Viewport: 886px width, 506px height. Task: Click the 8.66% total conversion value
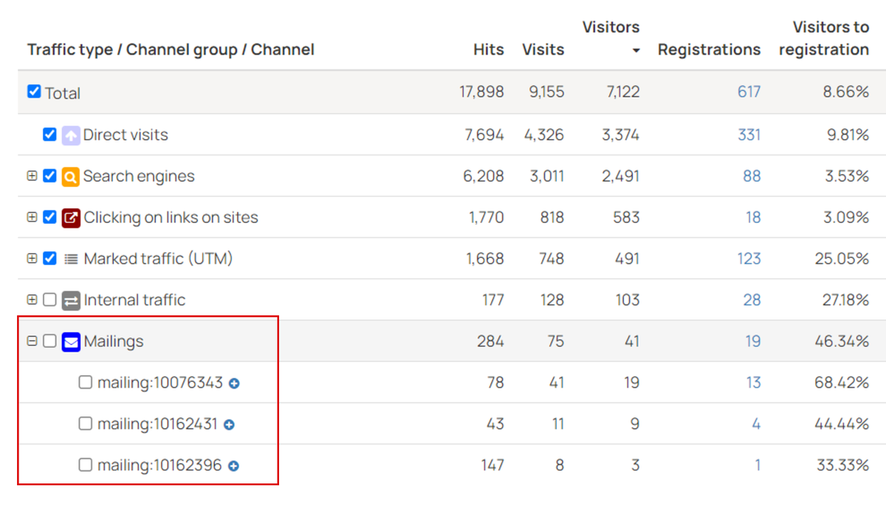pyautogui.click(x=846, y=92)
